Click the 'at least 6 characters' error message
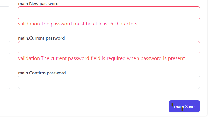The image size is (211, 119). tap(78, 24)
